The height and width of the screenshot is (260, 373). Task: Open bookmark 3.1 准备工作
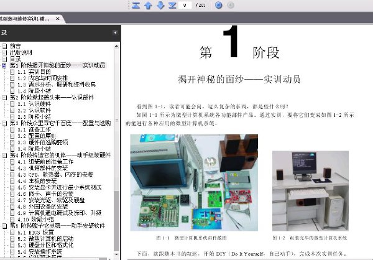pos(34,129)
